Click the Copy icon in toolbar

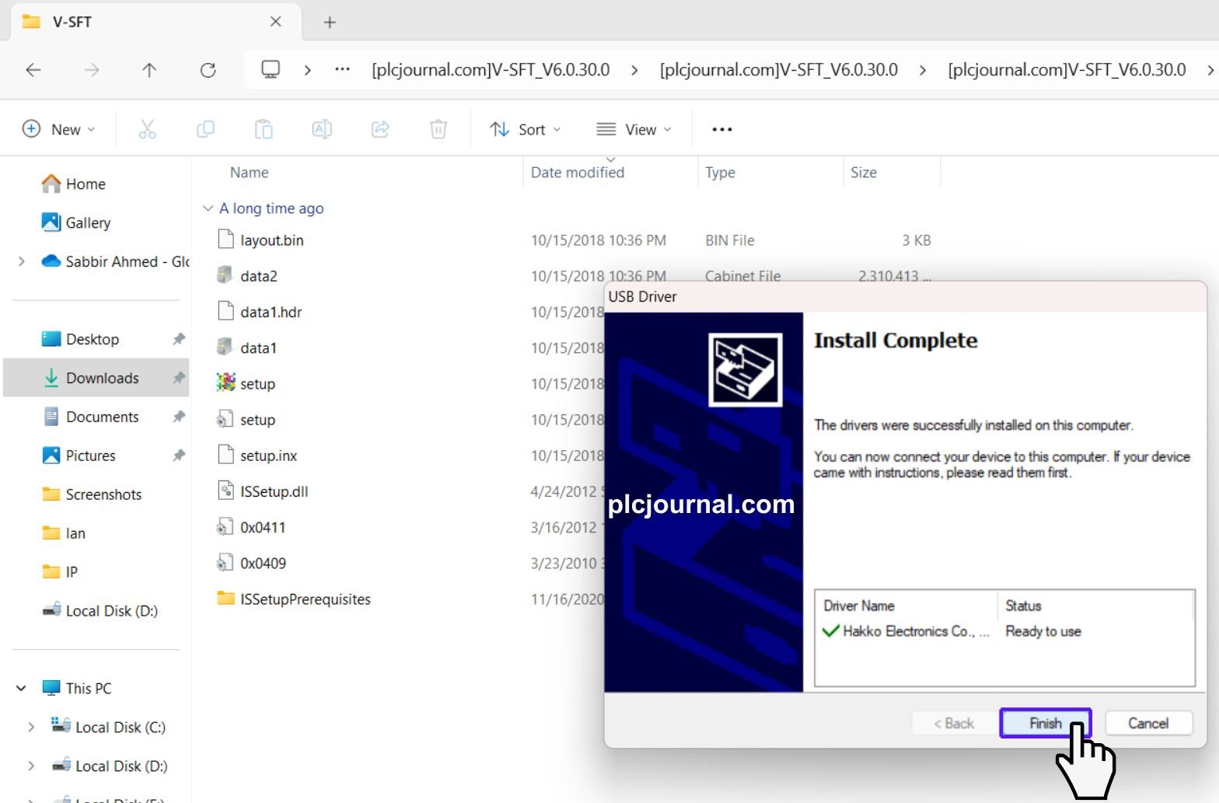click(x=205, y=129)
